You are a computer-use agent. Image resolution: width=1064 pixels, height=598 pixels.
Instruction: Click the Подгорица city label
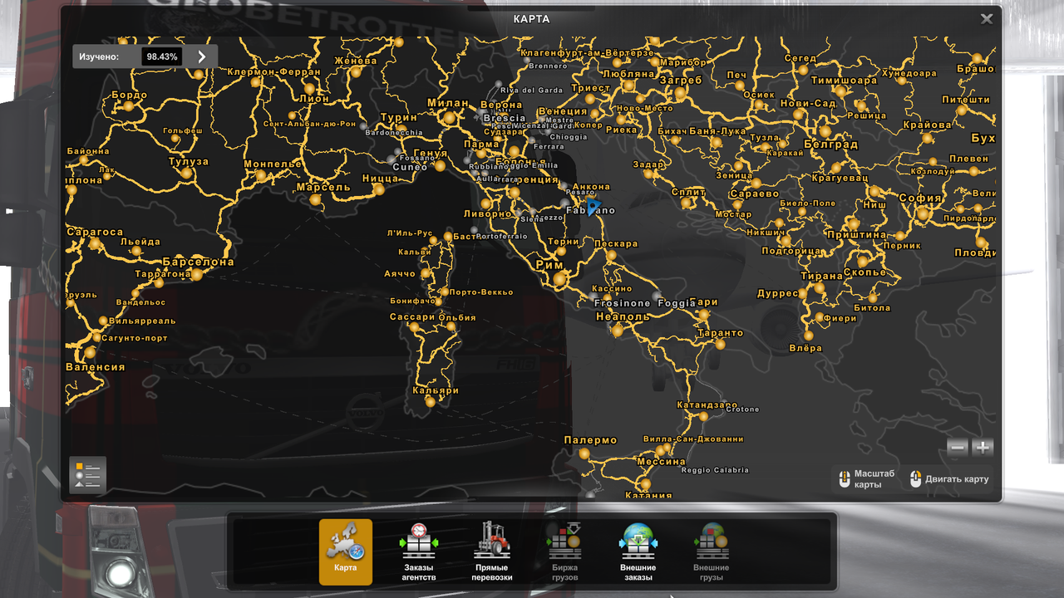pos(791,251)
